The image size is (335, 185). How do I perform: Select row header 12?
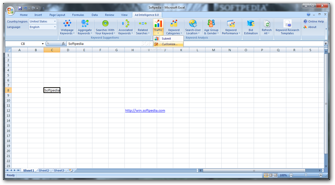(x=8, y=110)
